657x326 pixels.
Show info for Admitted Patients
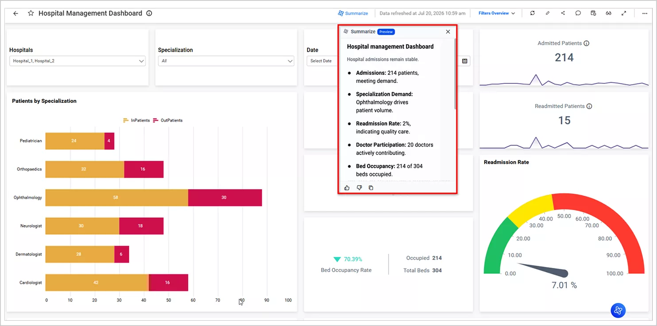click(x=587, y=43)
